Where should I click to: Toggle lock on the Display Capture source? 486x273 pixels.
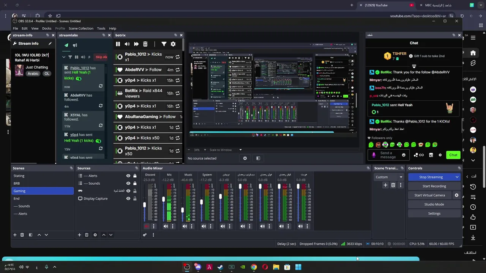click(134, 198)
